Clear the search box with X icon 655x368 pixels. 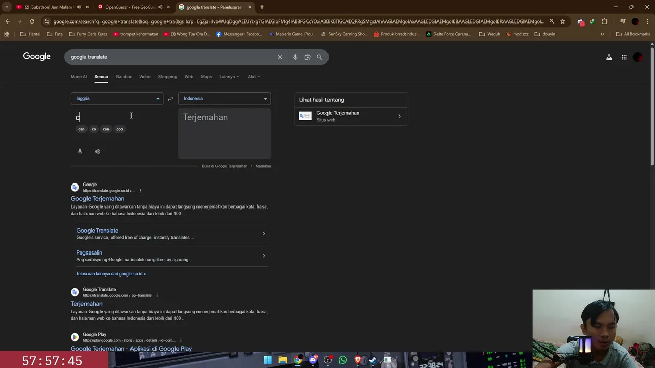[x=280, y=57]
